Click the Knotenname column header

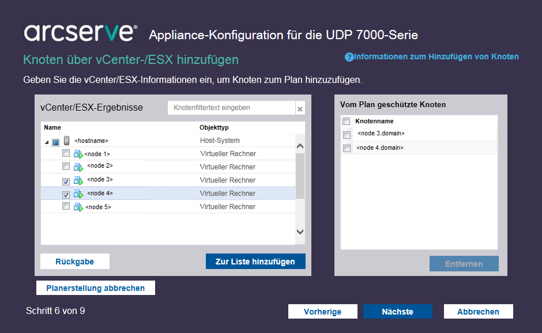pyautogui.click(x=374, y=121)
